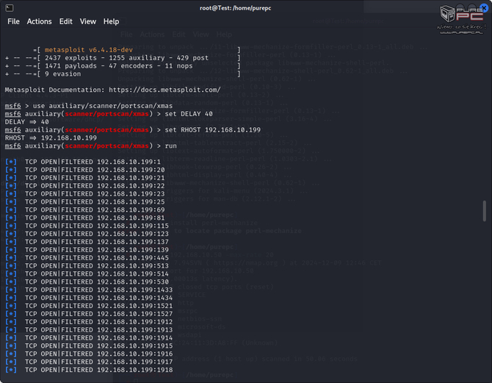Click the scan result for port 199:1918
The width and height of the screenshot is (492, 383).
pyautogui.click(x=89, y=370)
